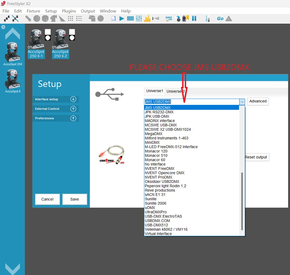
Task: Choose MegaDMX from the list
Action: point(192,134)
